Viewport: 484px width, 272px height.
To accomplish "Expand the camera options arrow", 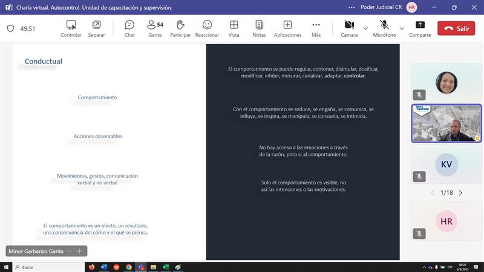I will tap(365, 28).
